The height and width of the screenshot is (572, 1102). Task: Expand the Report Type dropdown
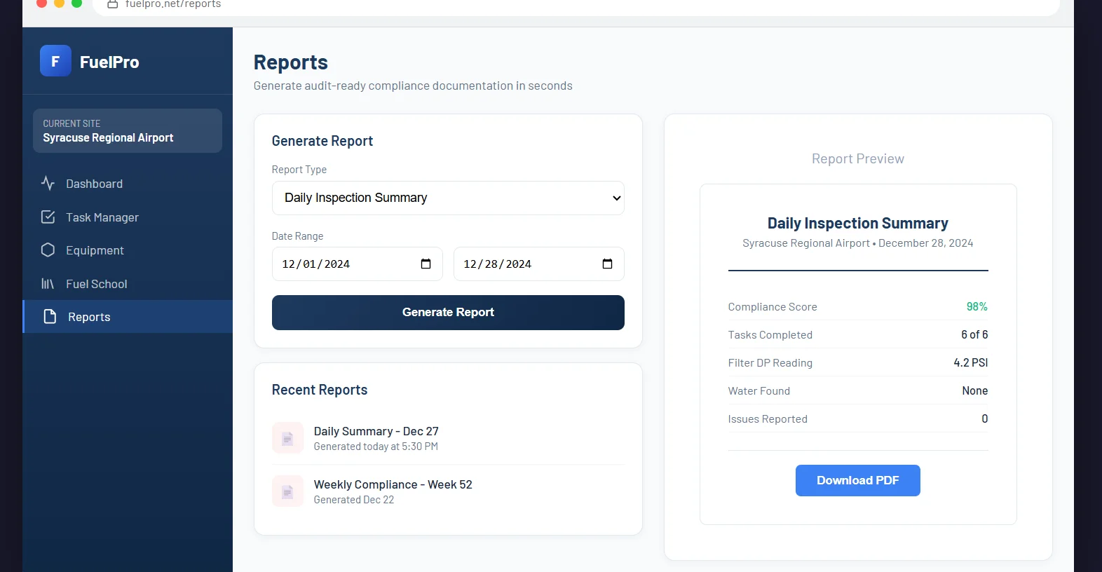coord(448,198)
